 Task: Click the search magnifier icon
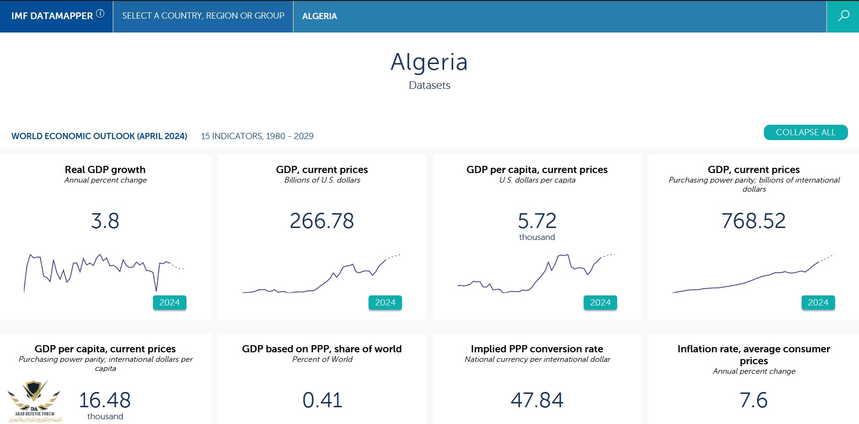coord(843,16)
